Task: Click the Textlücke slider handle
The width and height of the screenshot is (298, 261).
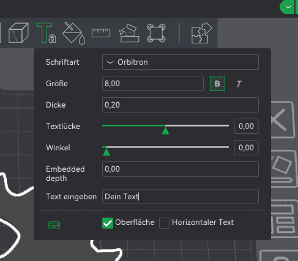Action: click(x=165, y=131)
